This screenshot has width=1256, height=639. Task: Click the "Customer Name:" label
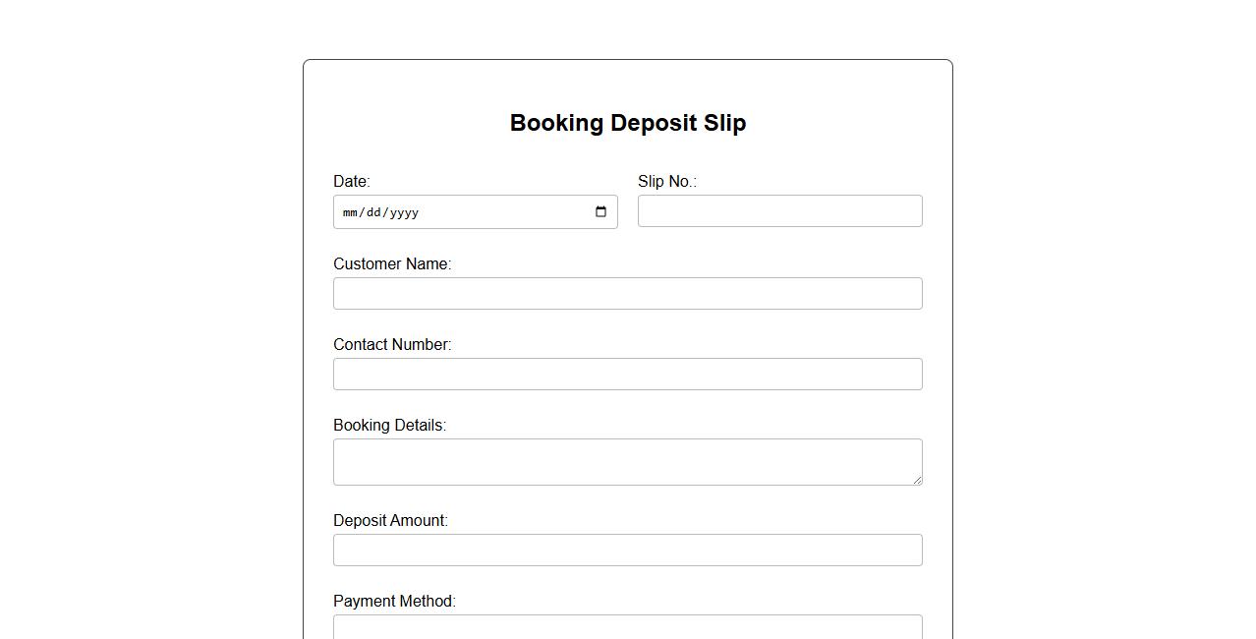pyautogui.click(x=392, y=264)
